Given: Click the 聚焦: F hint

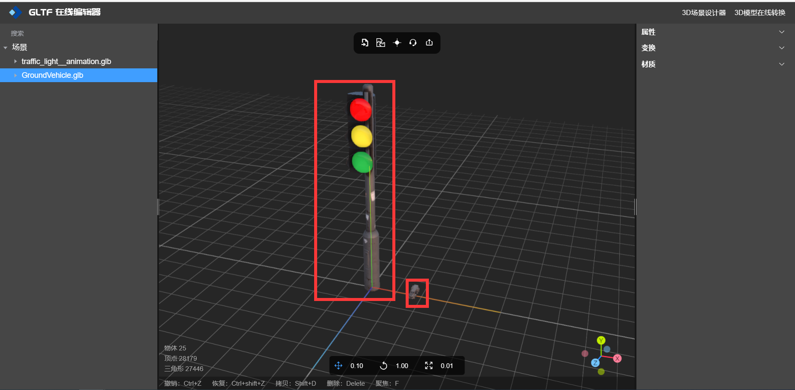Looking at the screenshot, I should 387,384.
